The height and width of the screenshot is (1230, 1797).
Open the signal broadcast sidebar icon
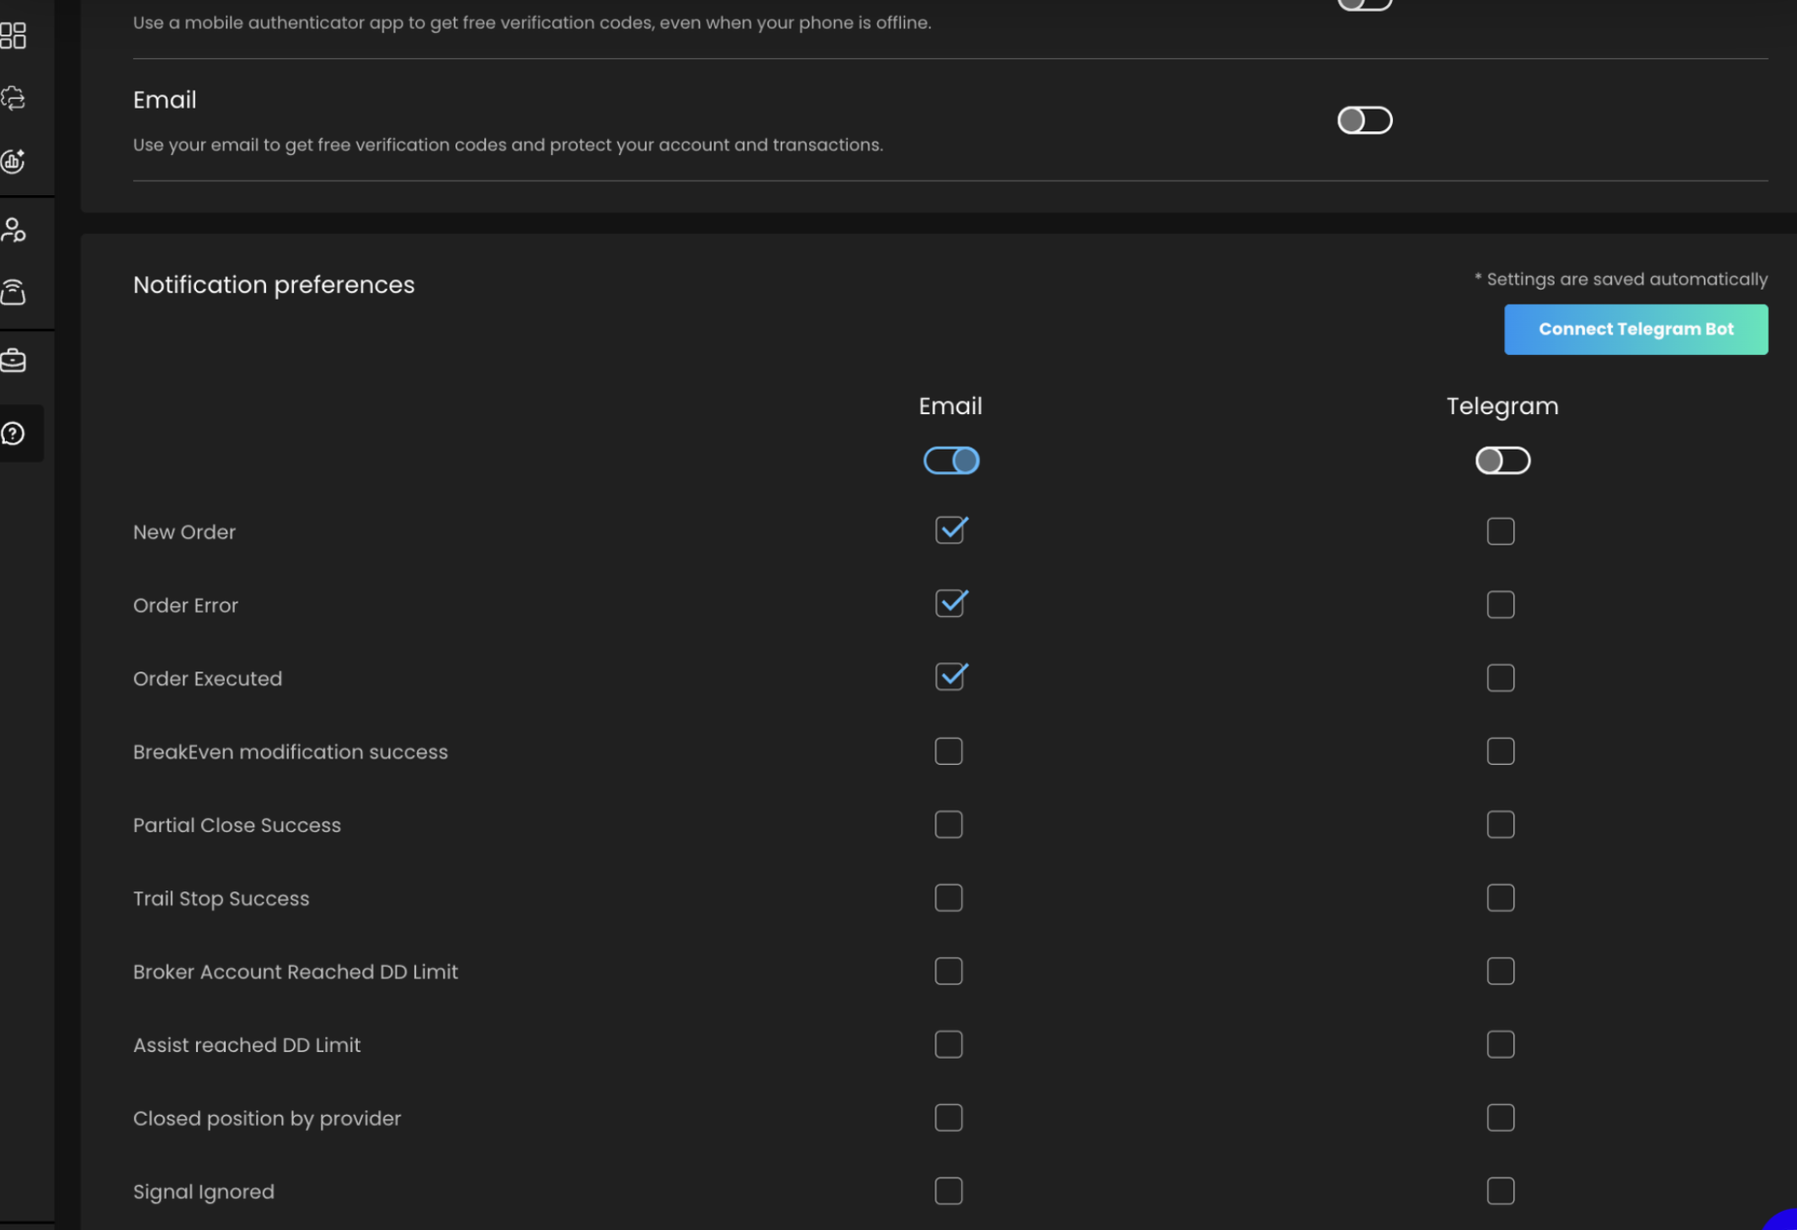pyautogui.click(x=14, y=292)
